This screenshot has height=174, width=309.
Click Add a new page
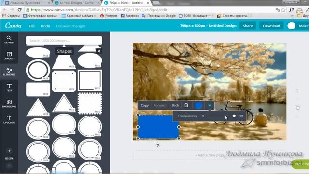click(x=209, y=155)
